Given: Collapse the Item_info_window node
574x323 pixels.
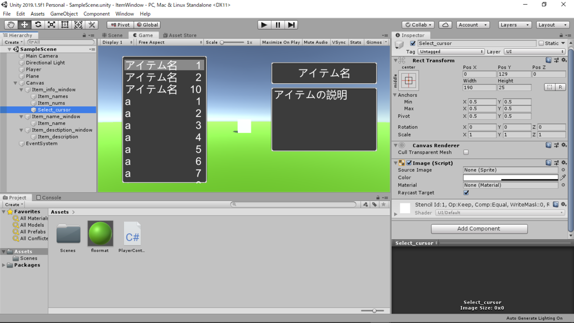Looking at the screenshot, I should tap(22, 89).
